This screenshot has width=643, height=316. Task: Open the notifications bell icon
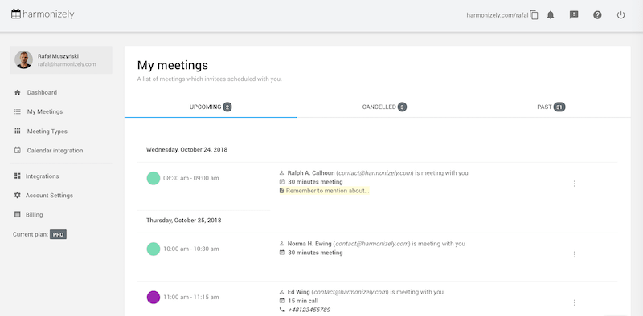point(551,15)
